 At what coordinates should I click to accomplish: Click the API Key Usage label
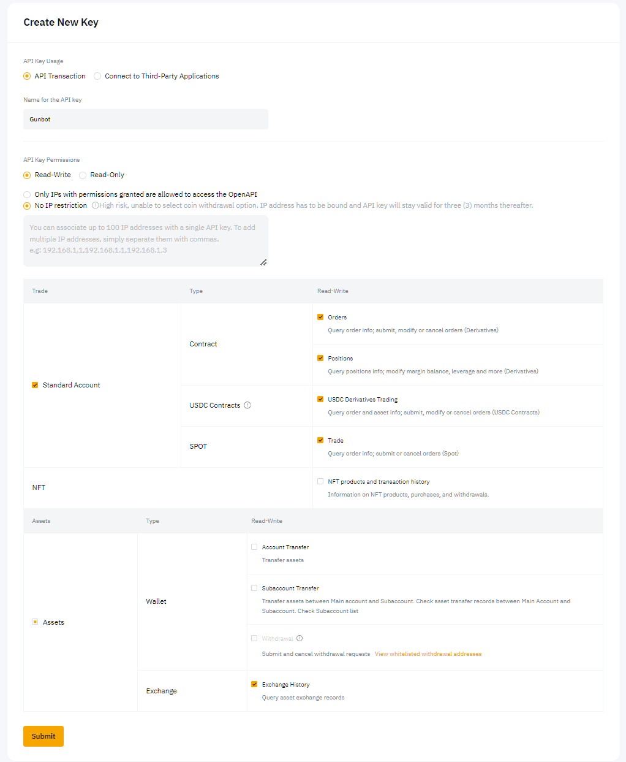point(43,61)
